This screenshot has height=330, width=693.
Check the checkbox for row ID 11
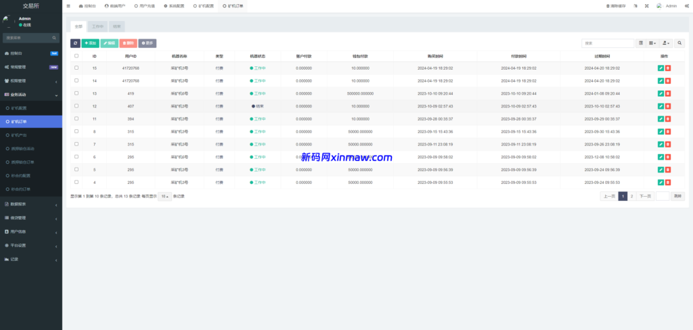click(x=76, y=118)
